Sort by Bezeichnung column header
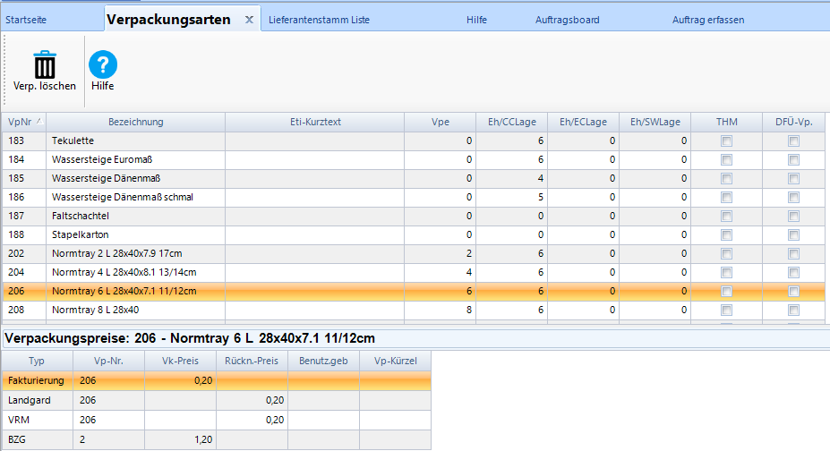The width and height of the screenshot is (830, 451). pos(135,122)
